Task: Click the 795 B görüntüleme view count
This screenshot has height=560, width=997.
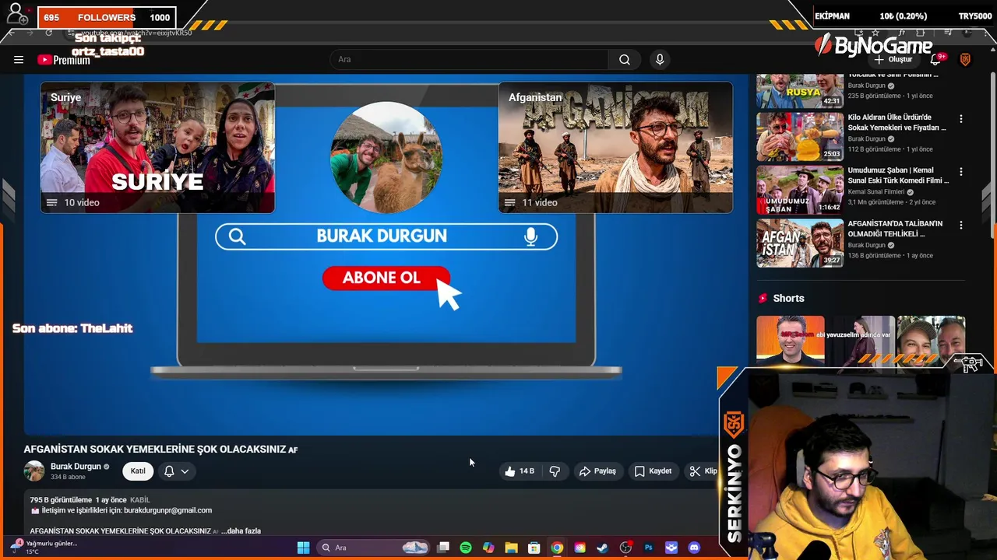Action: (60, 500)
